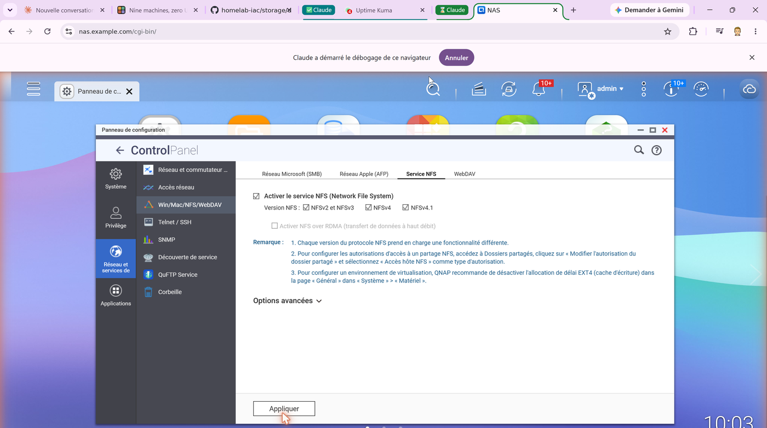Select Réseau et services de category
This screenshot has width=767, height=428.
click(116, 258)
